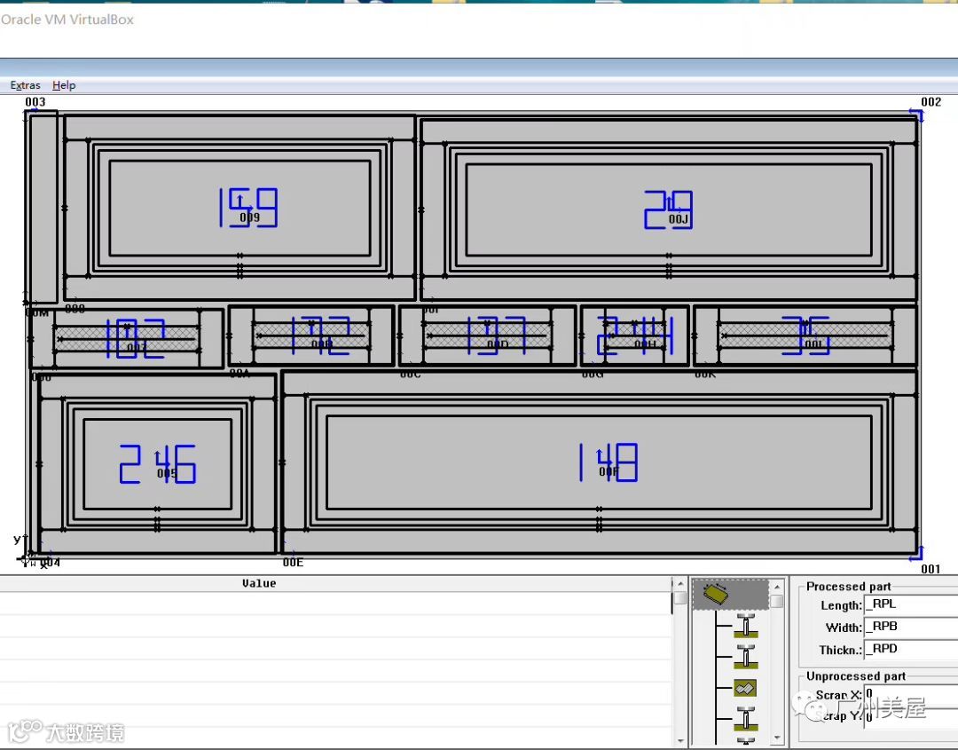
Task: Click the blue corner marker near 001
Action: point(916,553)
